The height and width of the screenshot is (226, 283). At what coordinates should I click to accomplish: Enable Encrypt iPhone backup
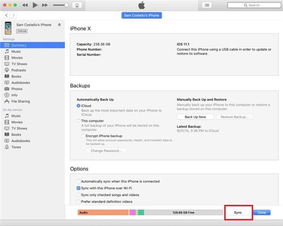83,136
